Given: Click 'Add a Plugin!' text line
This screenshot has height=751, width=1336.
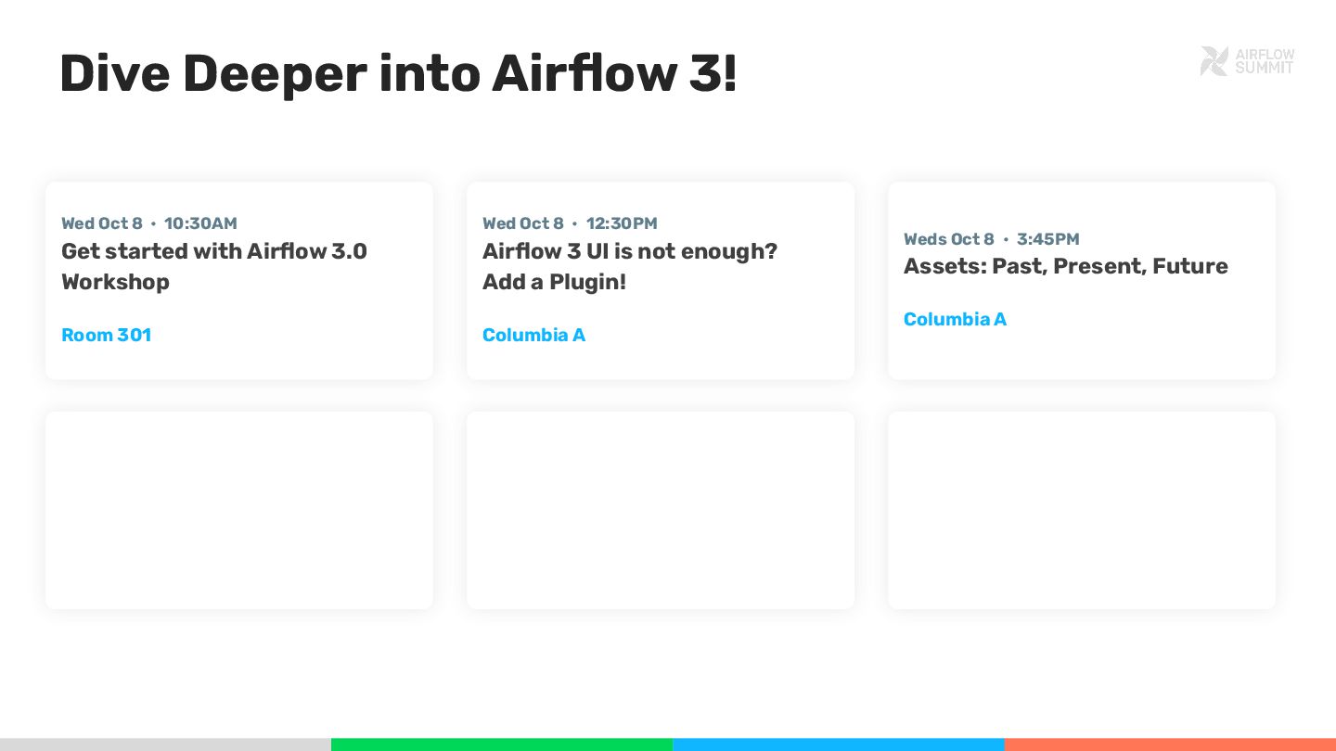Looking at the screenshot, I should coord(554,282).
